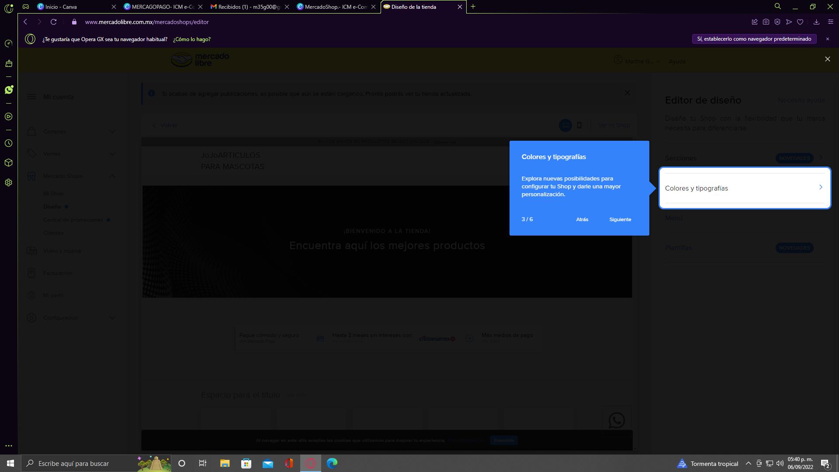Click the heart bookmark icon in address bar

point(800,22)
